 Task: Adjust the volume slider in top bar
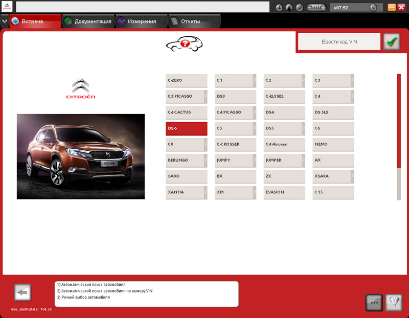[316, 8]
